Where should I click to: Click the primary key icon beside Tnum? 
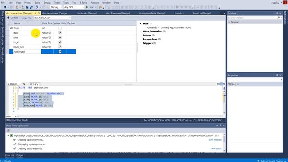(x=11, y=28)
